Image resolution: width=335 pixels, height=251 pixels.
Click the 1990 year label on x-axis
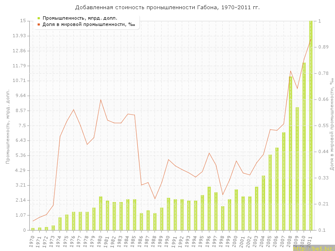pyautogui.click(x=167, y=241)
